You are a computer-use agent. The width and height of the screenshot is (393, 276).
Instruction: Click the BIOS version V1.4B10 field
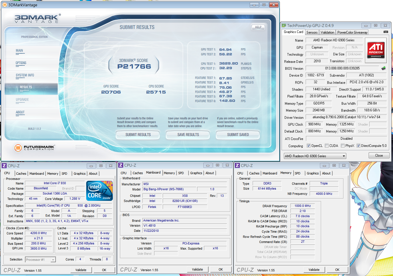pyautogui.click(x=185, y=226)
